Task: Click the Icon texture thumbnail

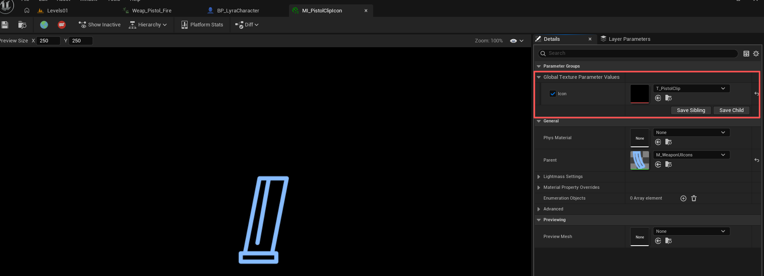Action: [640, 94]
